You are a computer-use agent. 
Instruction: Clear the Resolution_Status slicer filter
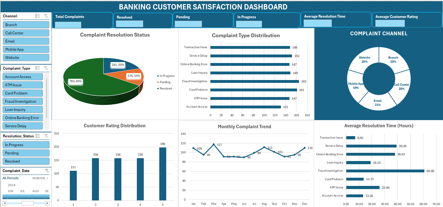point(46,136)
